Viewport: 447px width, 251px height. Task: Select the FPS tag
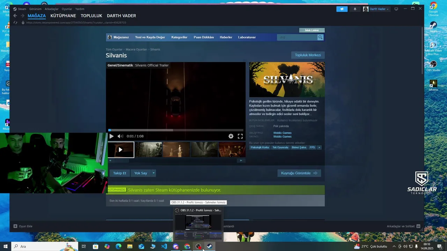tap(312, 147)
